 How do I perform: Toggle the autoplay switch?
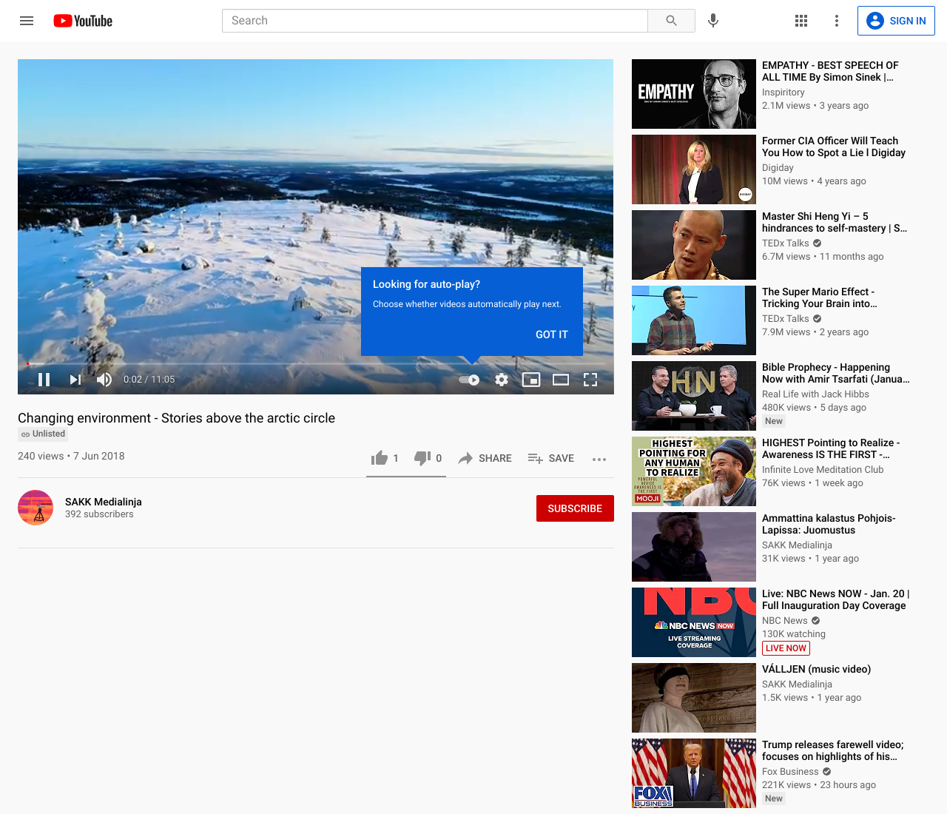pos(469,380)
